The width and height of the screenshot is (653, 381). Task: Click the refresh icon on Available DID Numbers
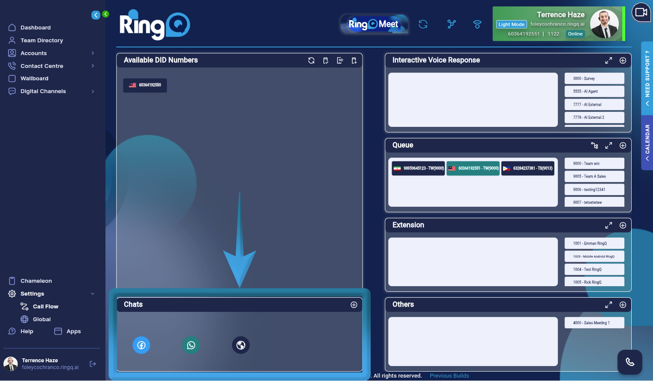[311, 61]
